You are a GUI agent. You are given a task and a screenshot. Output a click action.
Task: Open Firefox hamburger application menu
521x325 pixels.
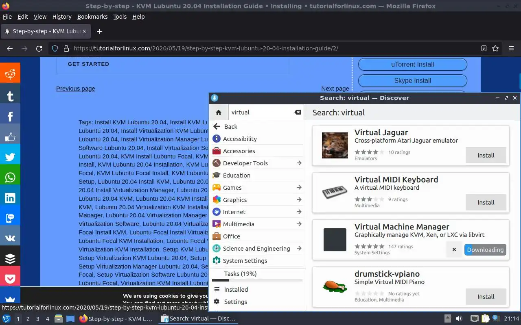click(x=511, y=48)
